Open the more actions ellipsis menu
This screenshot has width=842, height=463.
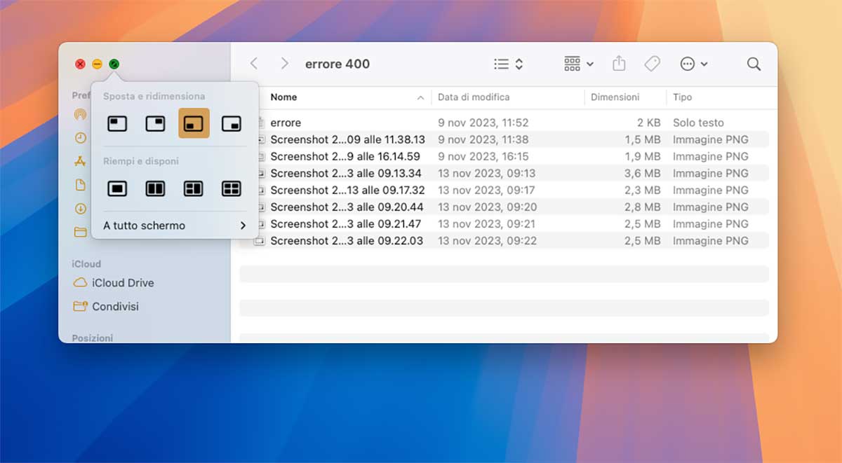click(x=693, y=64)
